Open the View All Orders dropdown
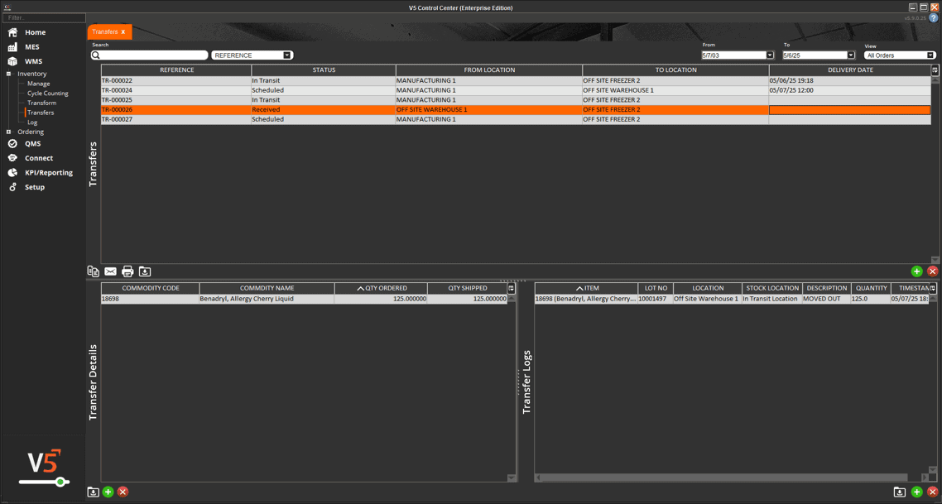942x504 pixels. pyautogui.click(x=930, y=55)
